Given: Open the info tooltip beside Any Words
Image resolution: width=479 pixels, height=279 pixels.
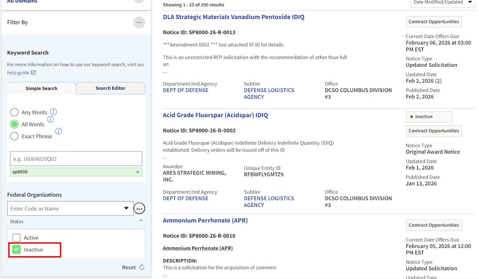Looking at the screenshot, I should tap(53, 111).
